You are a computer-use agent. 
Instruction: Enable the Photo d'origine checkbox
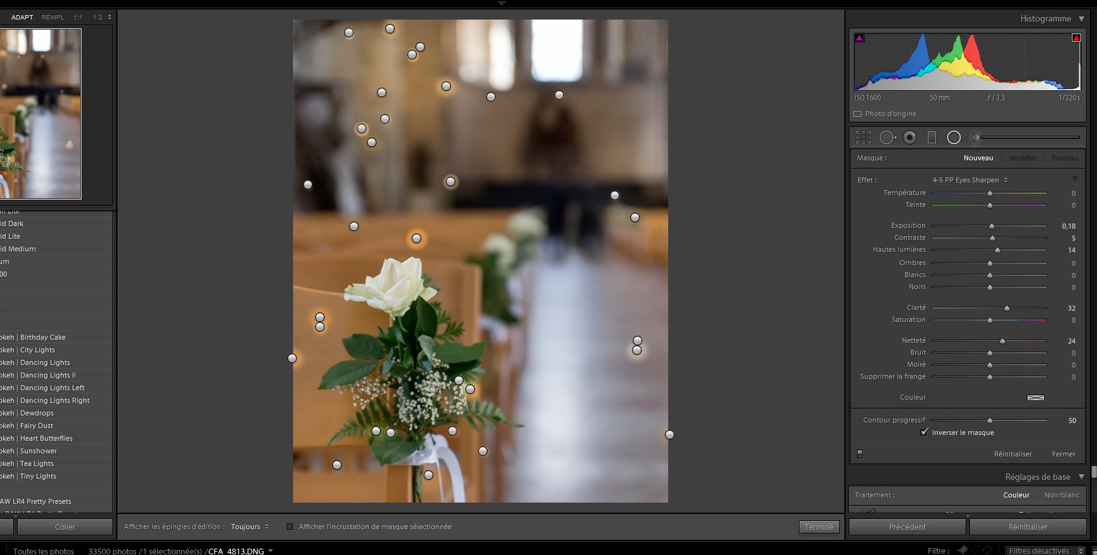click(858, 114)
